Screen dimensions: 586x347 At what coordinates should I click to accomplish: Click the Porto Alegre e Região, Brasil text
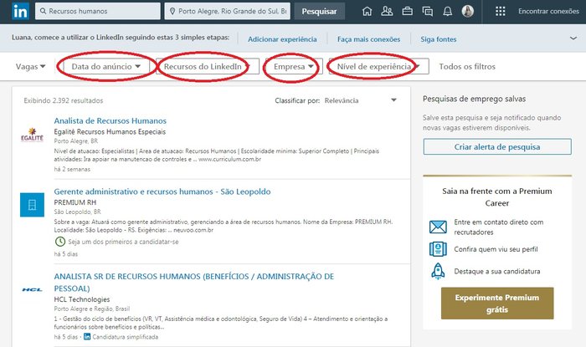coord(92,309)
